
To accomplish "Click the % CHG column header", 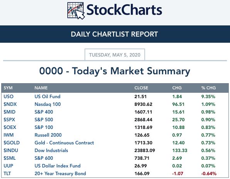I will coord(208,88).
